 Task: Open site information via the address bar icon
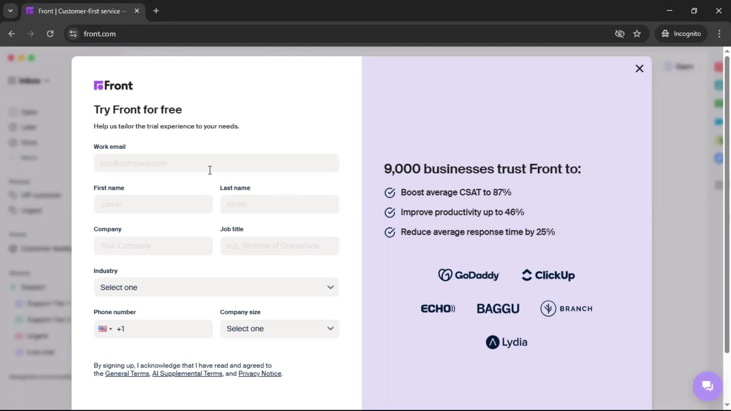[x=73, y=34]
